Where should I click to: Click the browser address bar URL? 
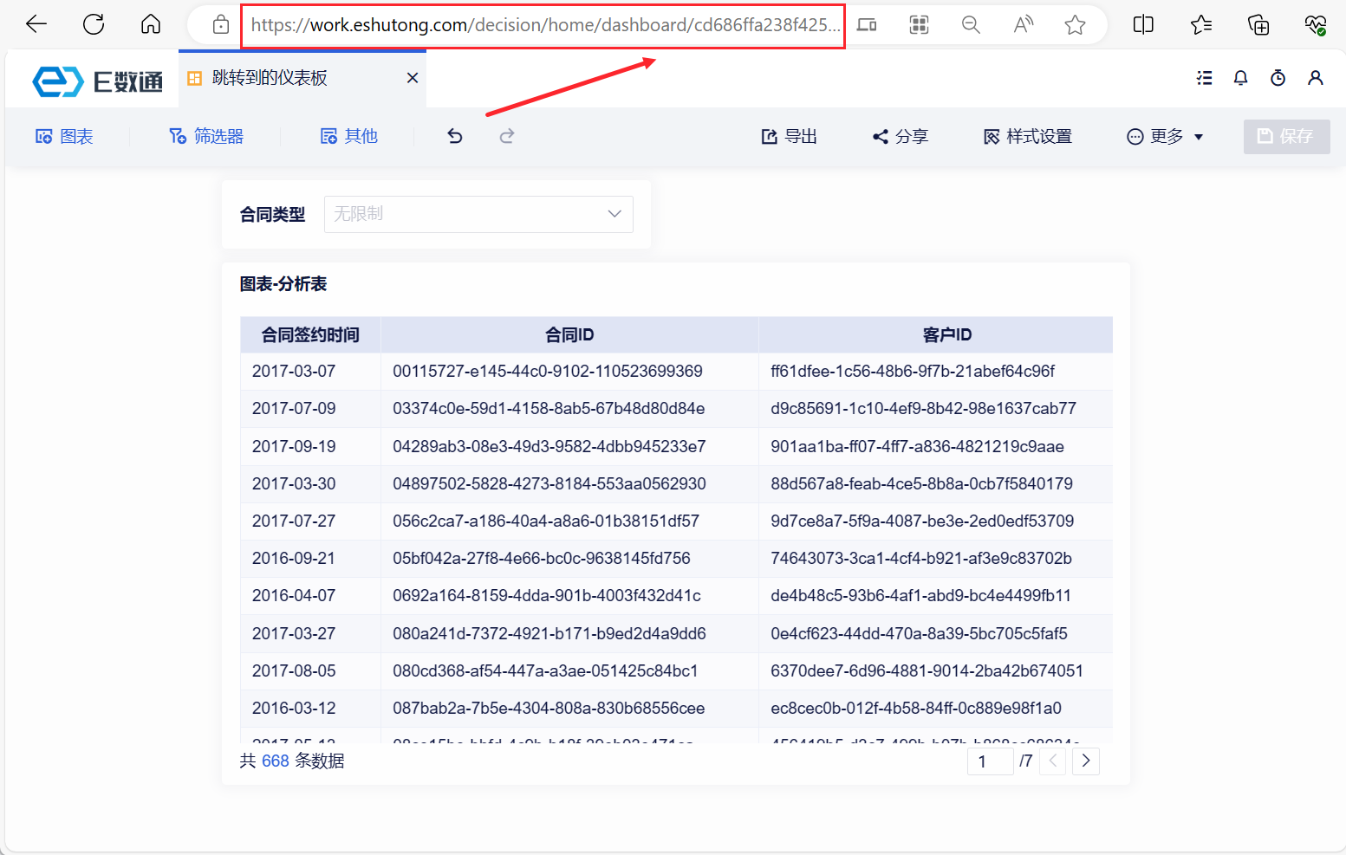[544, 25]
